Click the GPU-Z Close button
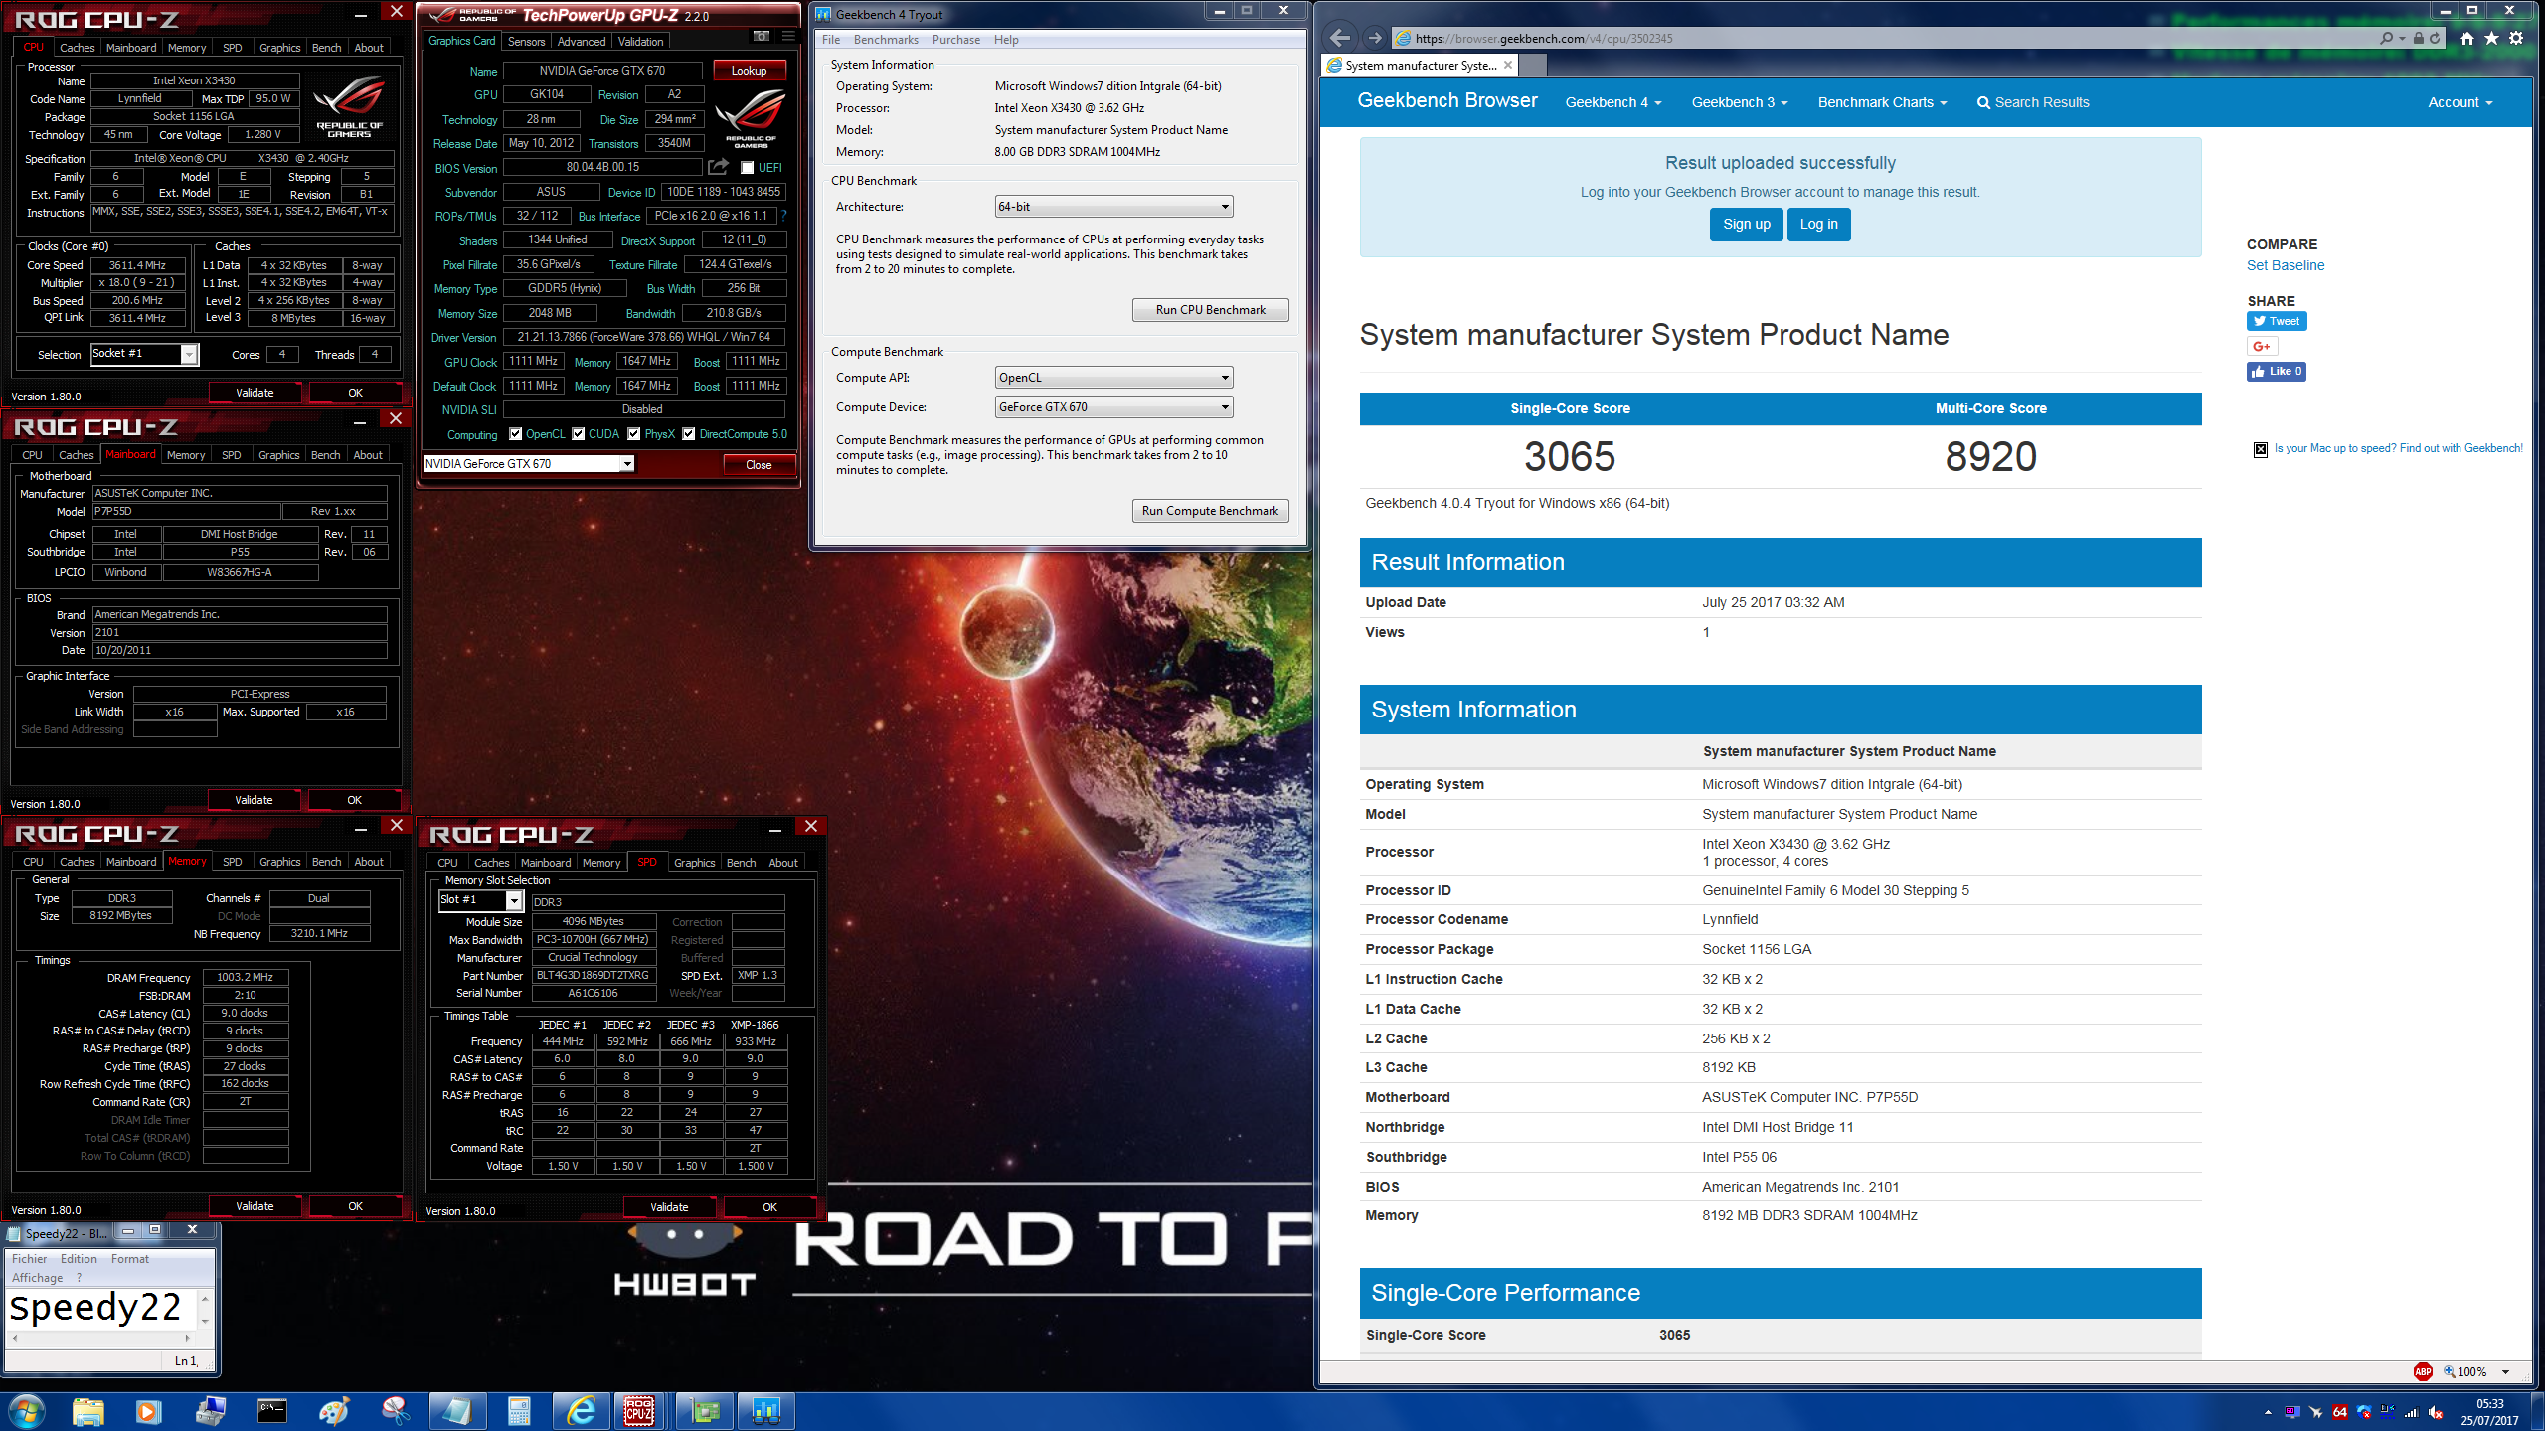The width and height of the screenshot is (2545, 1431). coord(759,464)
